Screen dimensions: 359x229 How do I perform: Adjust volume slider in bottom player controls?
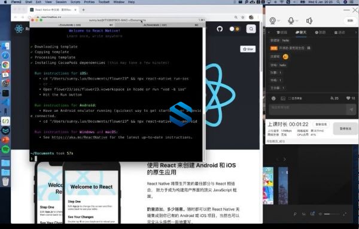point(331,214)
